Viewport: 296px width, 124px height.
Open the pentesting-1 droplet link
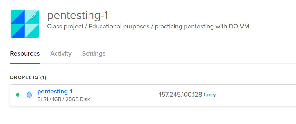tap(55, 92)
